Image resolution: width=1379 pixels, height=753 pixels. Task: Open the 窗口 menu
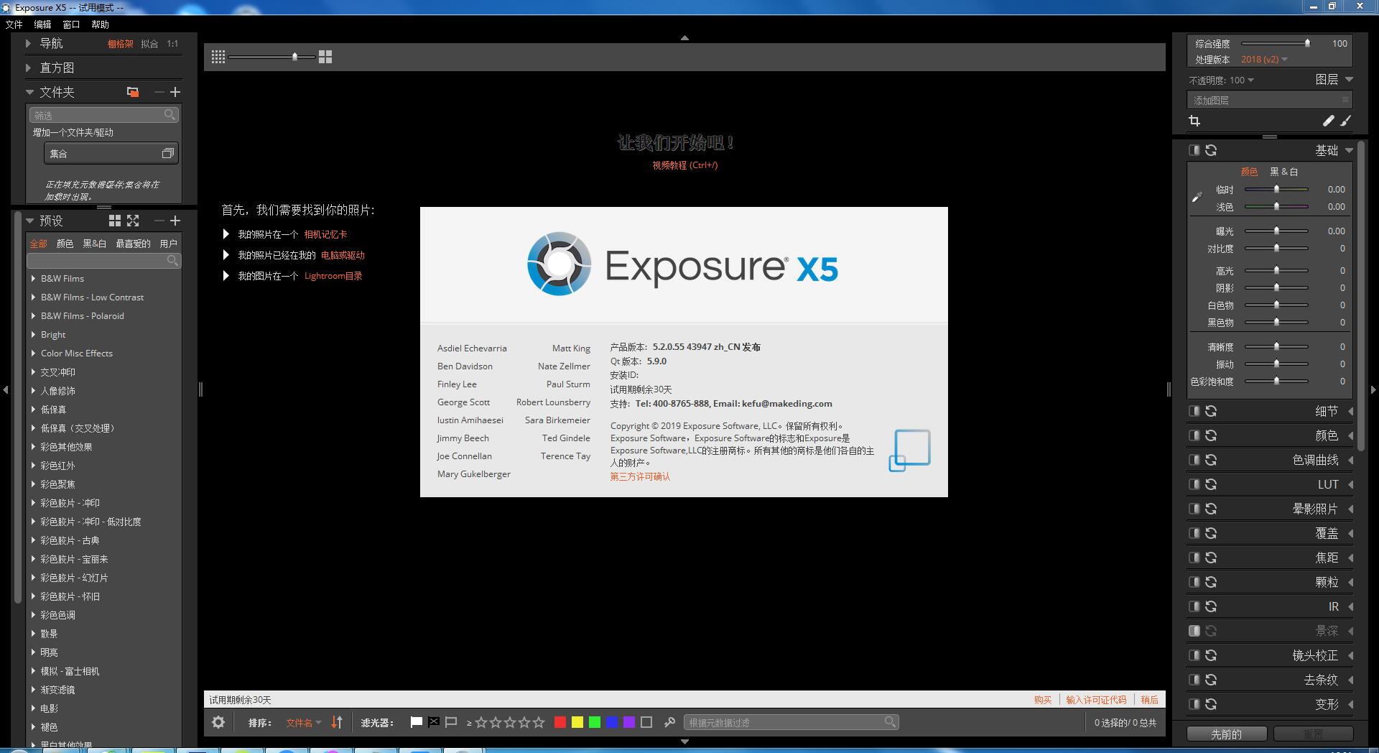click(72, 24)
